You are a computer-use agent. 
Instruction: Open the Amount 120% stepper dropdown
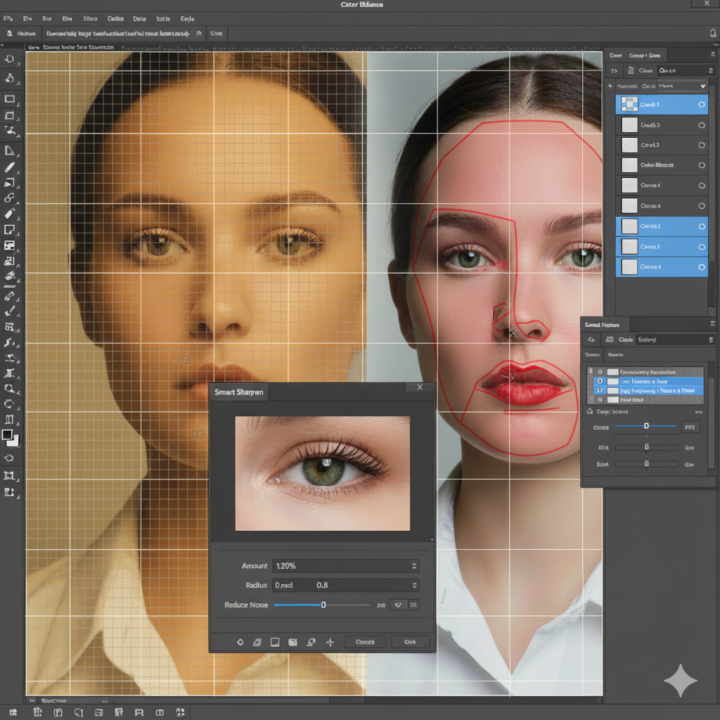coord(414,566)
